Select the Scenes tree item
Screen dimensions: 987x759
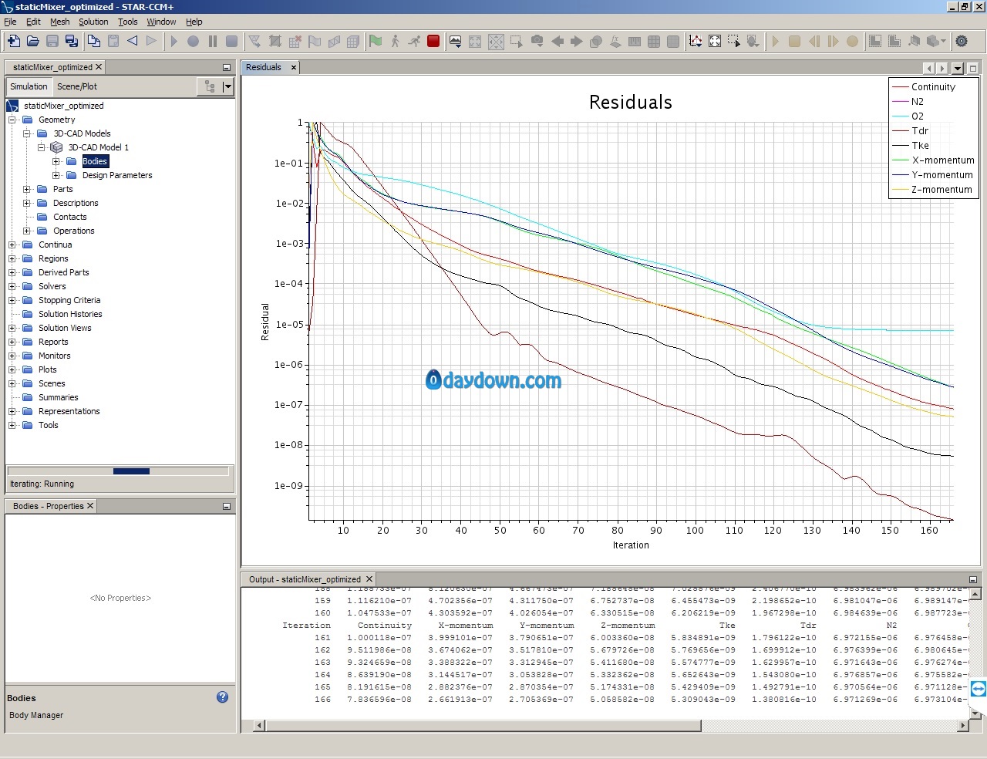pos(52,383)
